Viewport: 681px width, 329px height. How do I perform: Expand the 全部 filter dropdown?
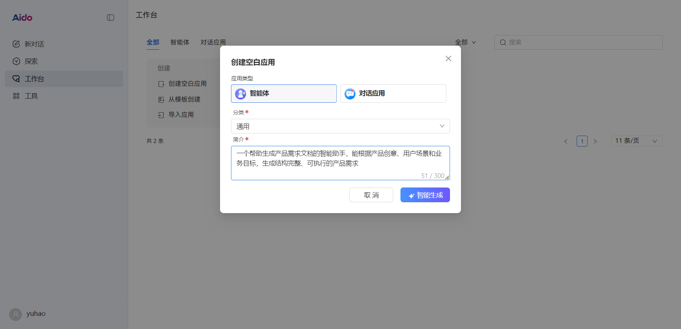465,42
